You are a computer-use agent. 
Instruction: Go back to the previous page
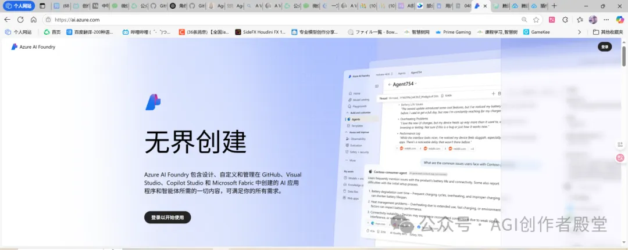click(7, 20)
